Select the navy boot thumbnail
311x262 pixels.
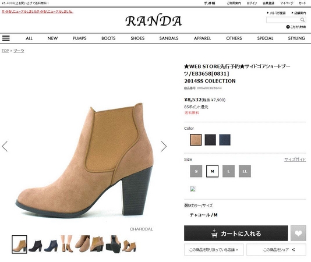51,245
